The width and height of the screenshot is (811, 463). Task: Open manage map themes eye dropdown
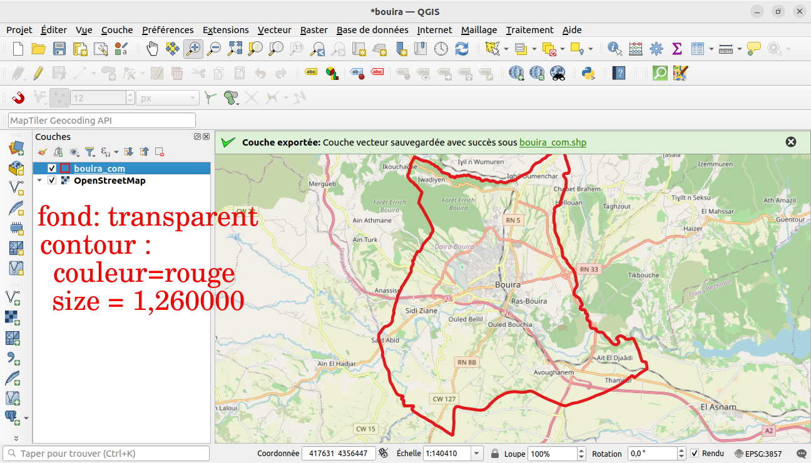tap(74, 152)
